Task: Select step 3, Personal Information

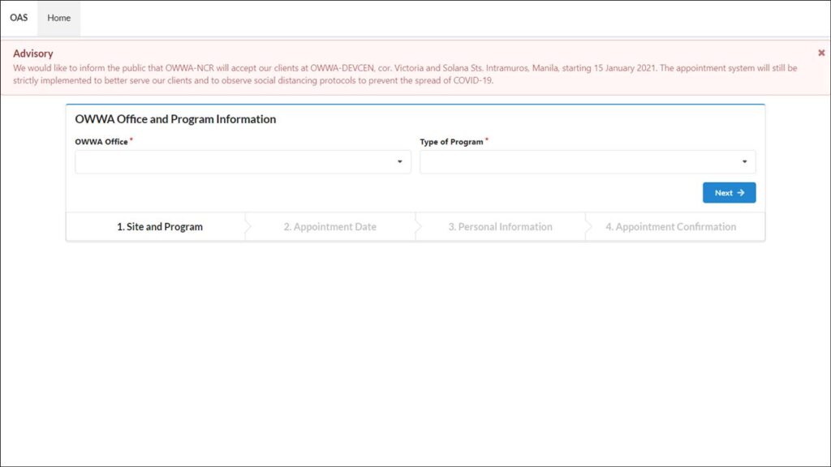Action: (500, 226)
